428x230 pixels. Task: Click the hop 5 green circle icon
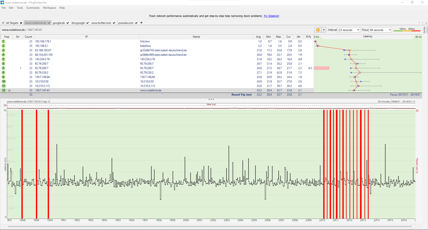coord(3,59)
